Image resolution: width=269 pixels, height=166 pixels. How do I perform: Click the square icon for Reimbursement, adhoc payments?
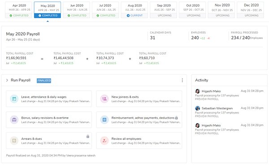point(104,120)
